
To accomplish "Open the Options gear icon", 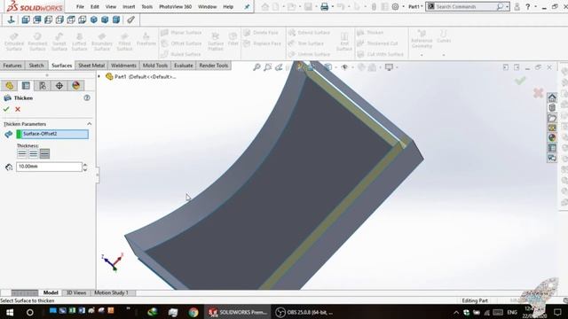I will [396, 6].
